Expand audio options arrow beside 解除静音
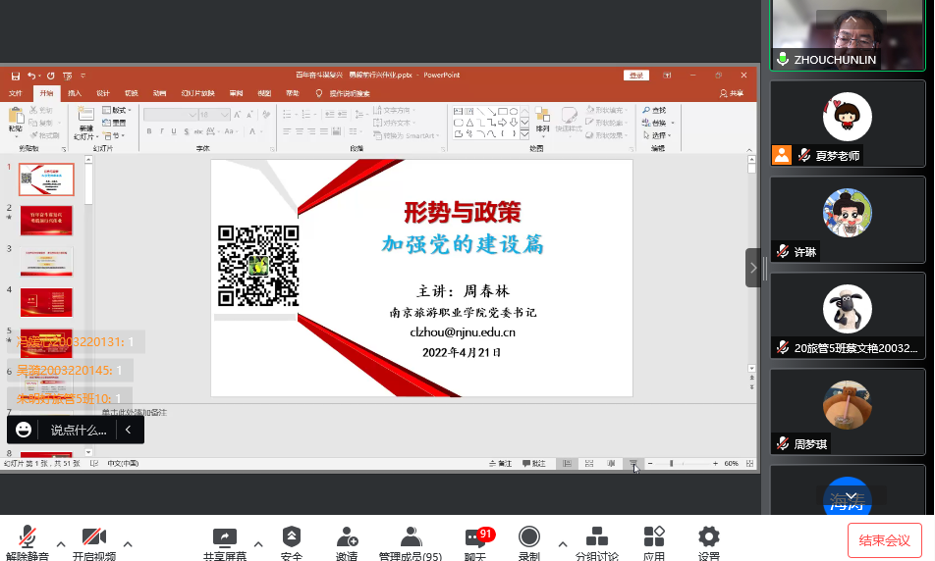The width and height of the screenshot is (935, 561). point(61,543)
